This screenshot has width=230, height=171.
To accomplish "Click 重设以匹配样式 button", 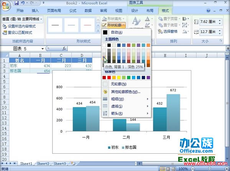I will [17, 33].
